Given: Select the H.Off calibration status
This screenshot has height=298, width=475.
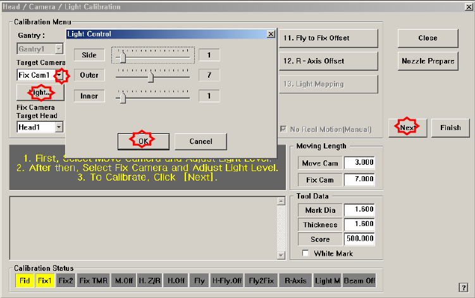Looking at the screenshot, I should (176, 281).
